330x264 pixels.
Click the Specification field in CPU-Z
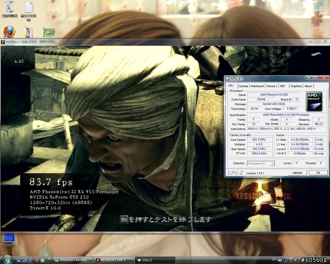click(x=286, y=115)
